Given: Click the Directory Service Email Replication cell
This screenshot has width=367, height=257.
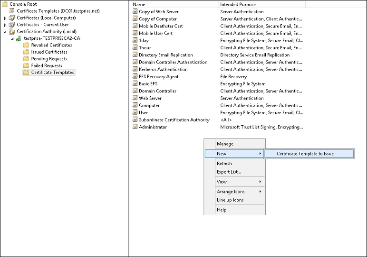Looking at the screenshot, I should pyautogui.click(x=255, y=55).
